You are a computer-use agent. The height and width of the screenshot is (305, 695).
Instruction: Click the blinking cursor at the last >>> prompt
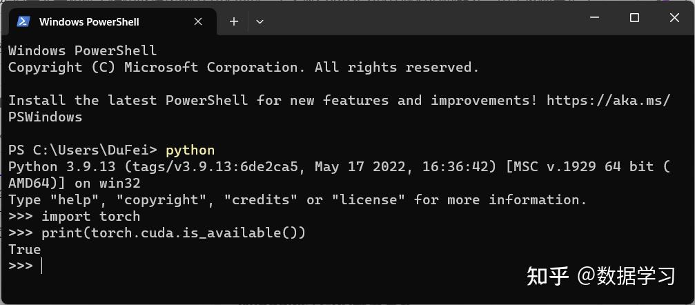pyautogui.click(x=41, y=266)
